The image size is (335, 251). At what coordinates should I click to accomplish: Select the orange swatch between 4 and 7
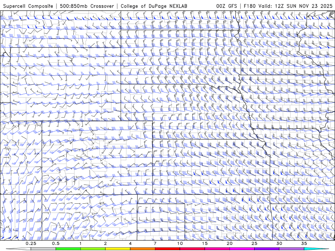click(x=142, y=249)
